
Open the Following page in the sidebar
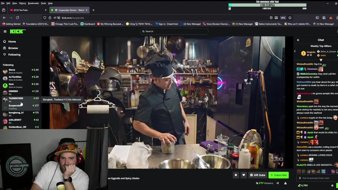pyautogui.click(x=14, y=55)
